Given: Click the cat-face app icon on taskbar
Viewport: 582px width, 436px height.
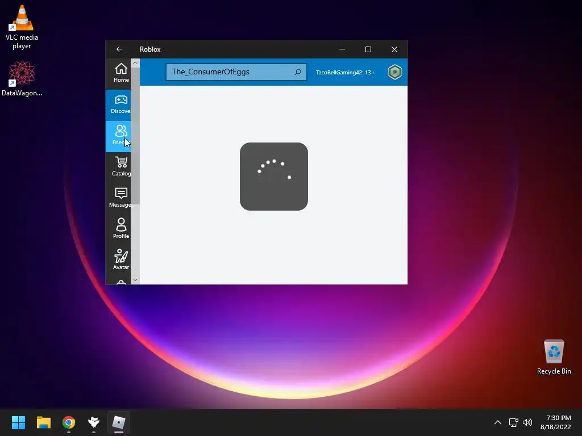Looking at the screenshot, I should click(94, 422).
